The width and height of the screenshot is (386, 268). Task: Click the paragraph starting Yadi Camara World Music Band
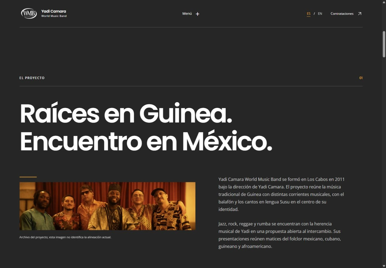pos(282,194)
